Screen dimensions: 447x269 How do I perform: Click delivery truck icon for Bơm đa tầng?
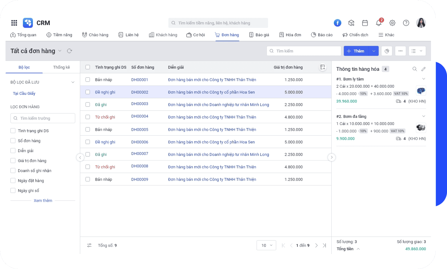398,139
